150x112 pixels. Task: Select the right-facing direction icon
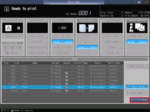(x=13, y=47)
